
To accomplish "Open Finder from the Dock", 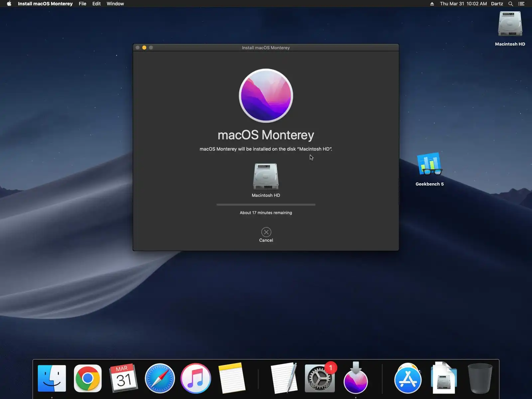I will pyautogui.click(x=52, y=378).
